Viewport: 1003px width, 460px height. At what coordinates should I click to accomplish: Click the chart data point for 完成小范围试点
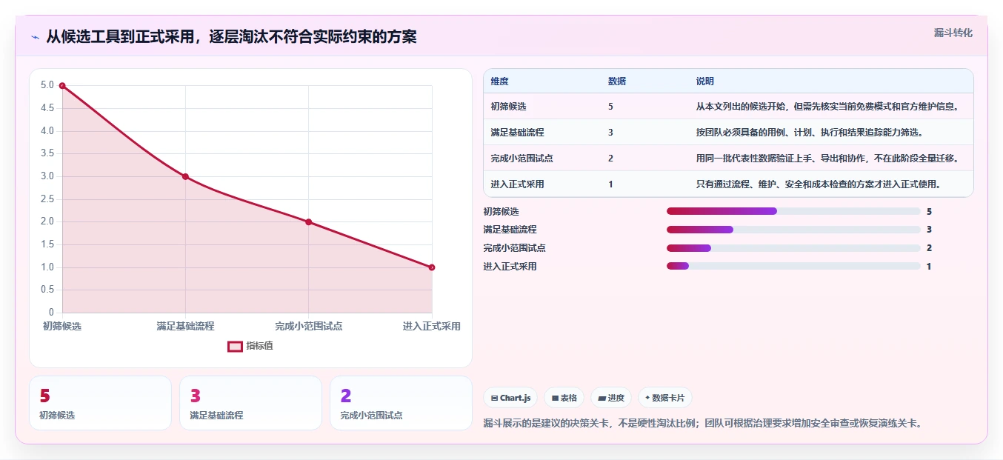309,221
